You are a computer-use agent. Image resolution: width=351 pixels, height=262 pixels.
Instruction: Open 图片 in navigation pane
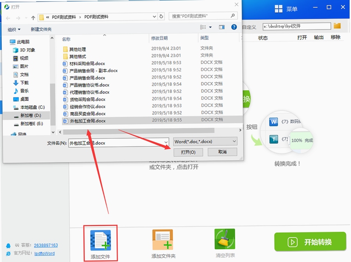21,66
